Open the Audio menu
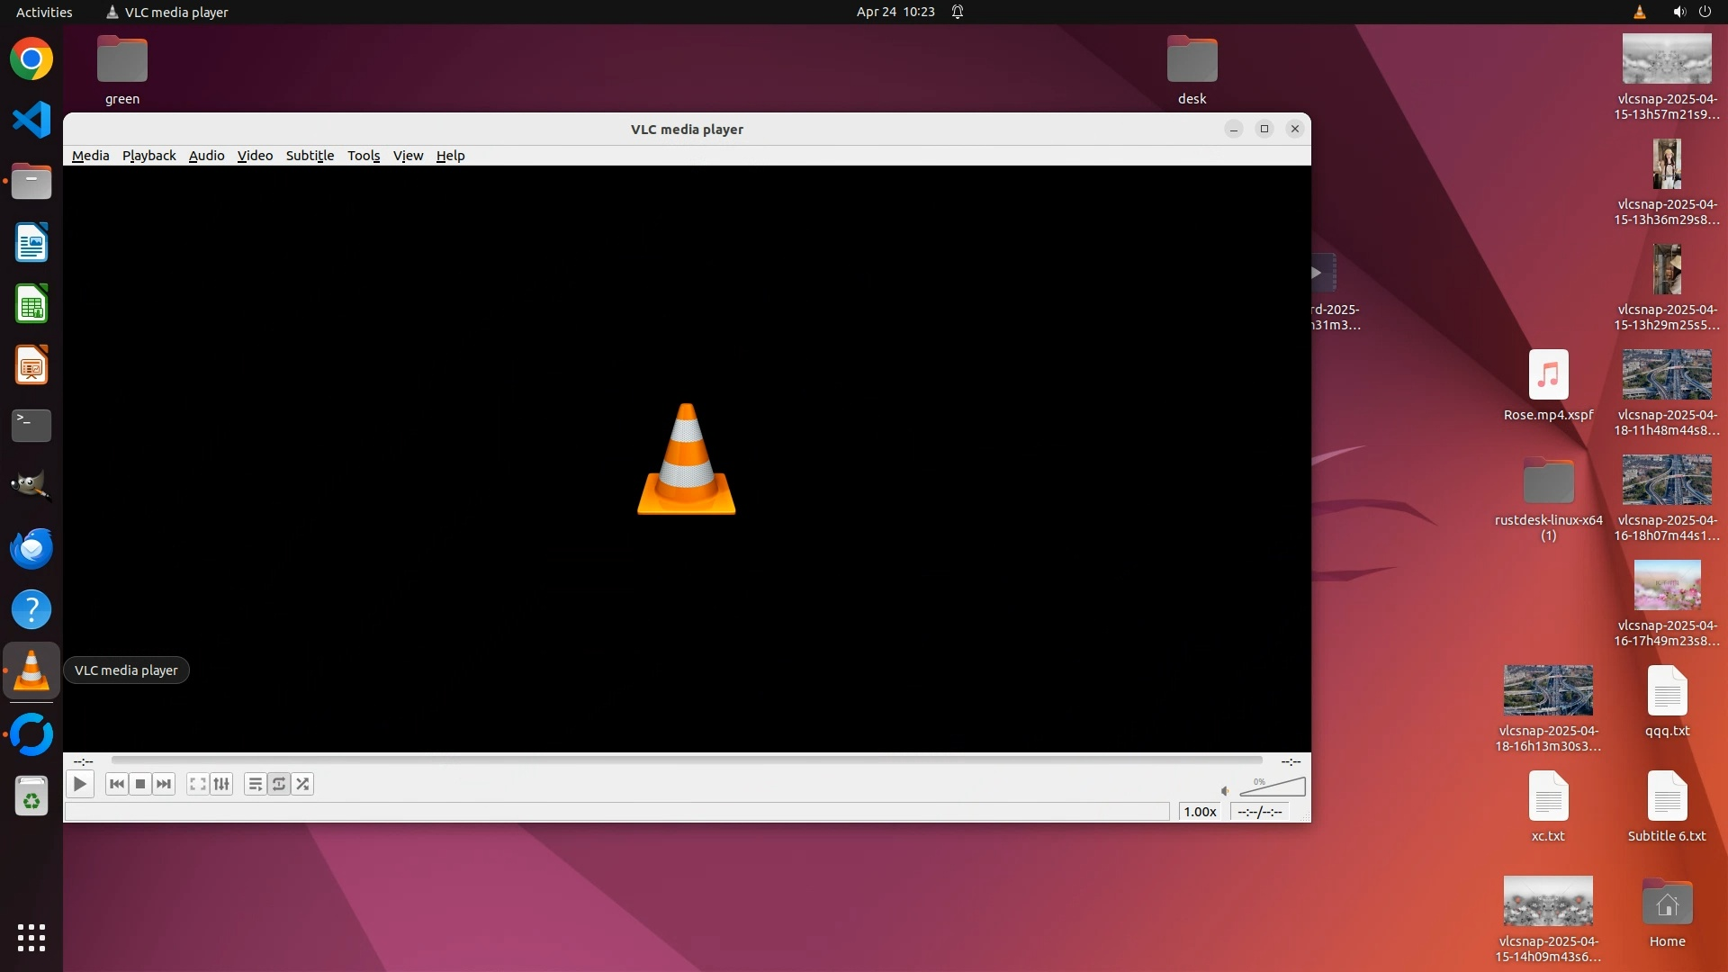This screenshot has width=1728, height=972. point(206,156)
